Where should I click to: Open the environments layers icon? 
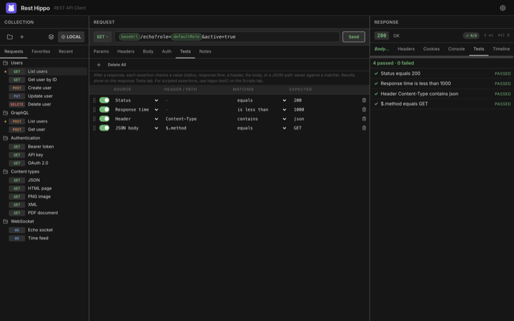[x=51, y=37]
